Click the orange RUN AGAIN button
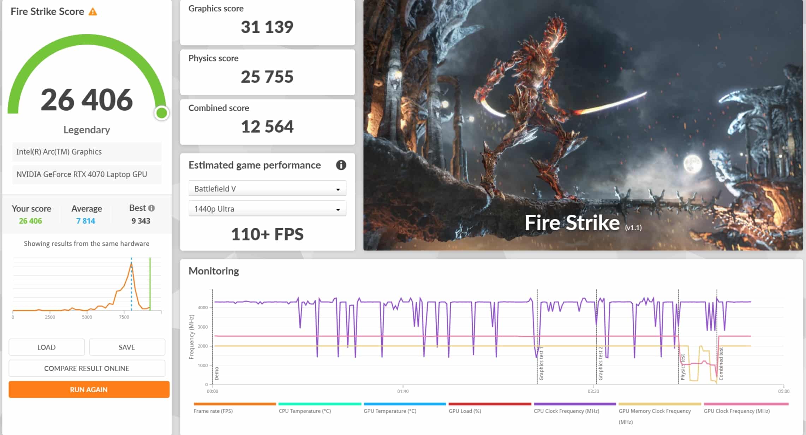The image size is (806, 435). coord(89,389)
